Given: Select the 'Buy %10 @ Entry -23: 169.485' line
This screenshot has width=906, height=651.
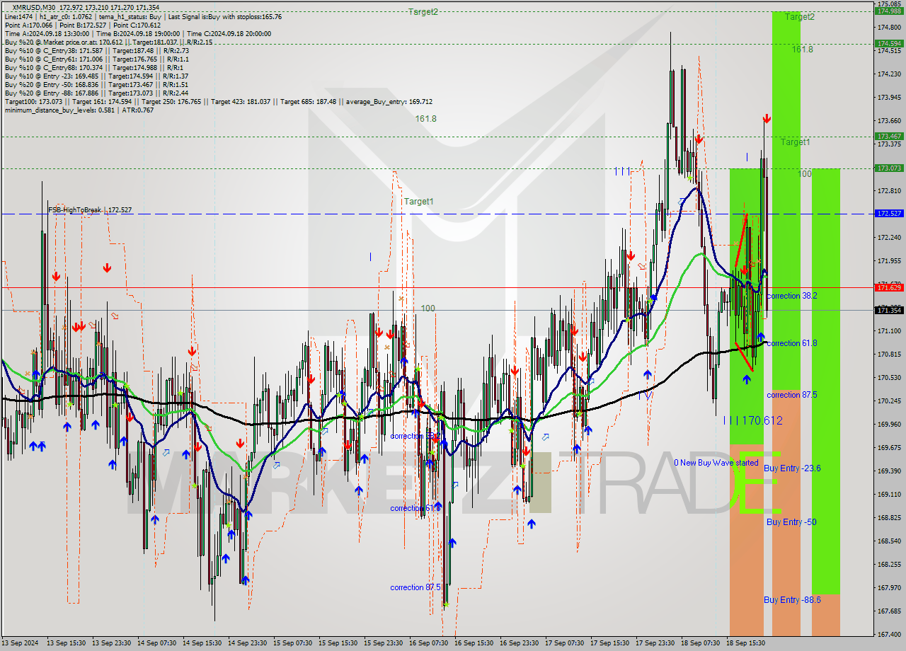Looking at the screenshot, I should pos(96,76).
